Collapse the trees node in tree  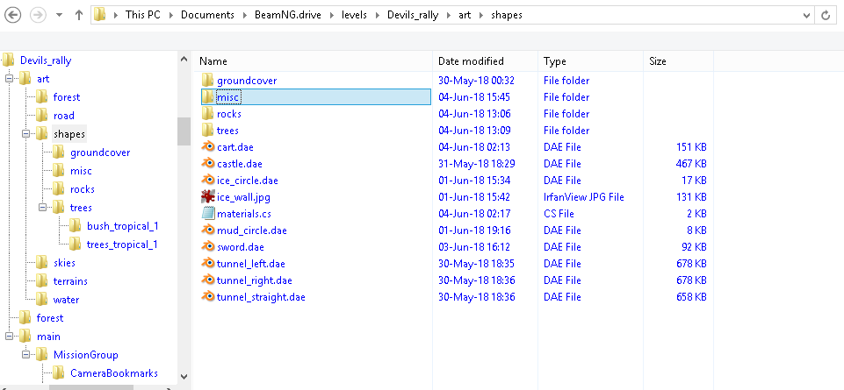[x=42, y=208]
